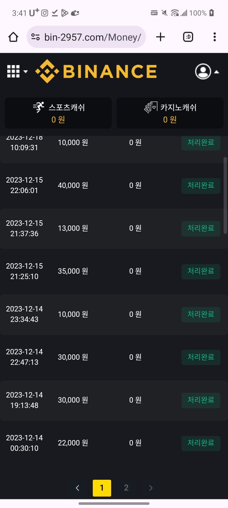The width and height of the screenshot is (228, 508).
Task: Open a new tab with plus icon
Action: click(x=161, y=37)
